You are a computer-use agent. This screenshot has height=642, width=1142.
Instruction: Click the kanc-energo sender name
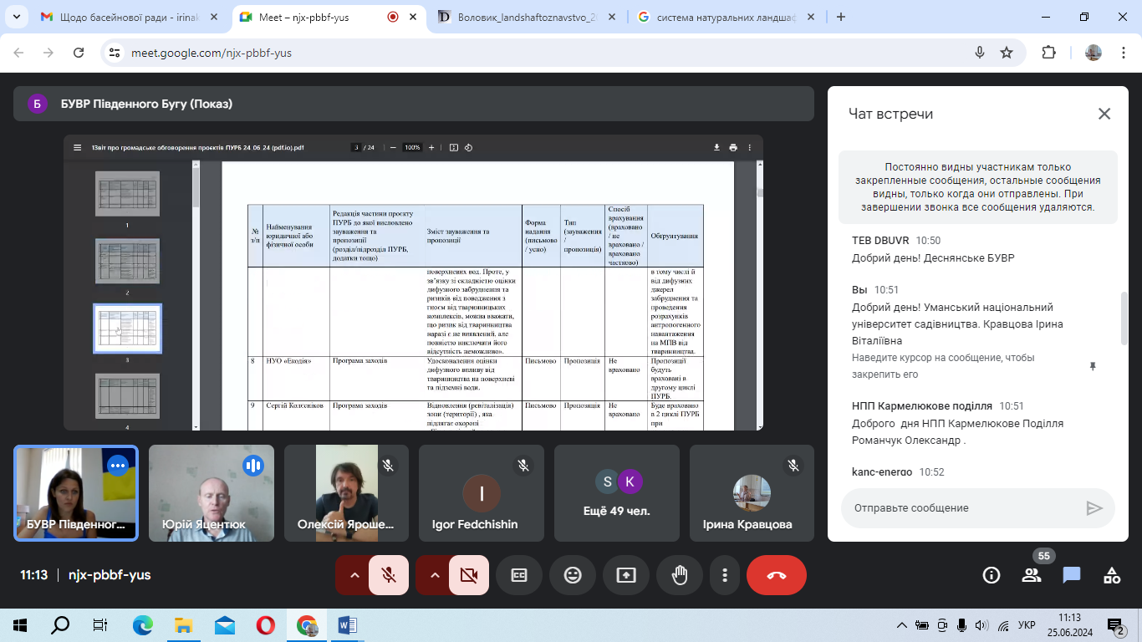coord(882,471)
